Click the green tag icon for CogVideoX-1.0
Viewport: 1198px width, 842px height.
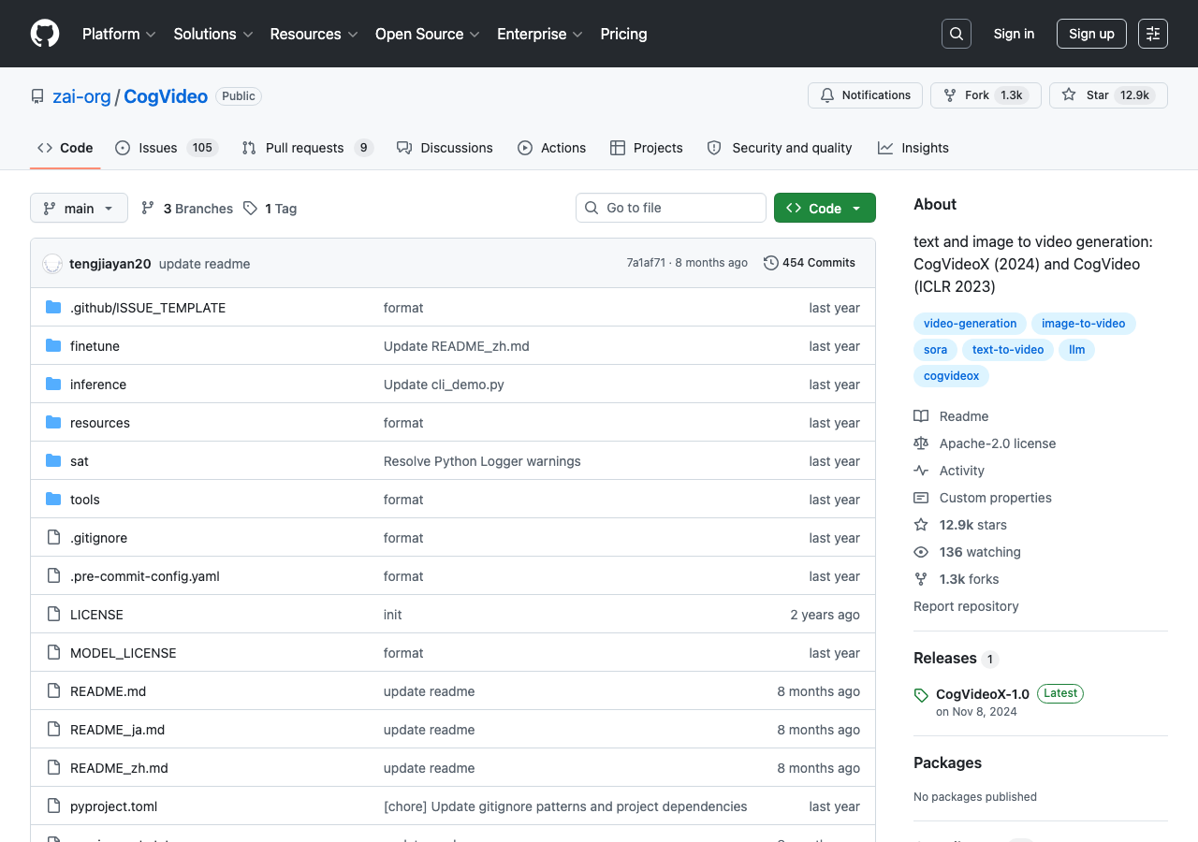coord(921,695)
